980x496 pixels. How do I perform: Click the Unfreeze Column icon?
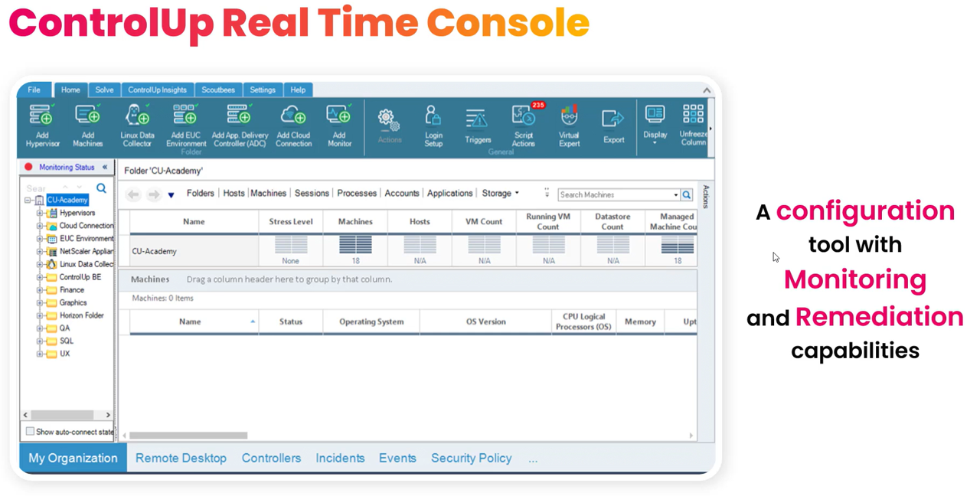click(693, 115)
